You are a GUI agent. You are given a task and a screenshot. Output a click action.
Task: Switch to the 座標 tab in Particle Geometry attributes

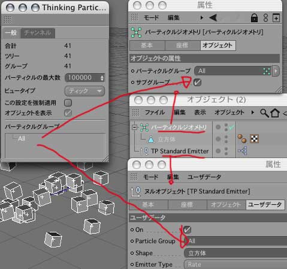click(182, 46)
